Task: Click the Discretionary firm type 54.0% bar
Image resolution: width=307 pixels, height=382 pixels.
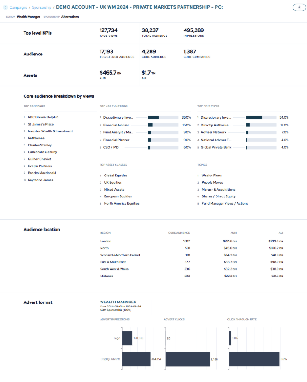Action: click(261, 117)
